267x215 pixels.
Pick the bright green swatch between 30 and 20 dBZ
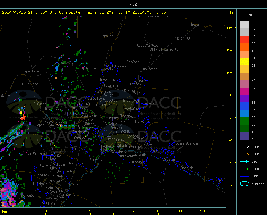[x=244, y=121]
